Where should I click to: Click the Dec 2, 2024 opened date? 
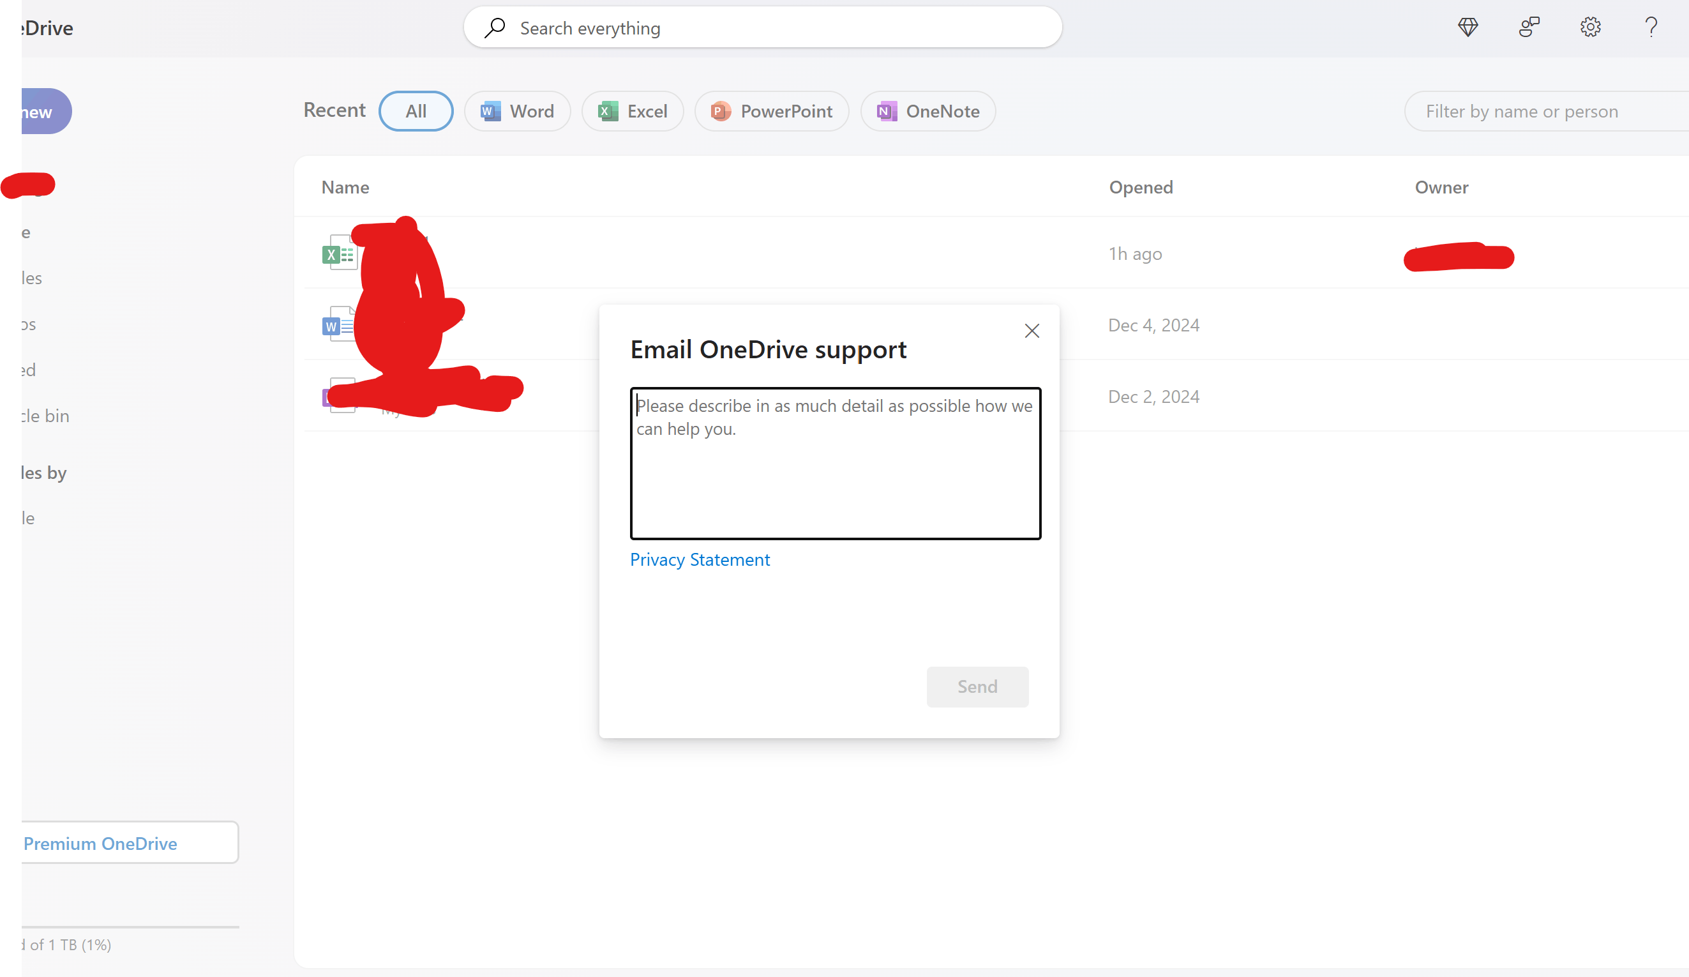[x=1153, y=397]
